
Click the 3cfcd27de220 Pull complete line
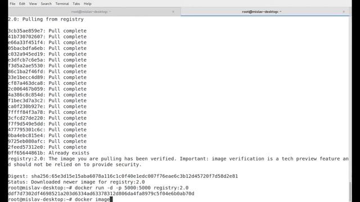(47, 118)
